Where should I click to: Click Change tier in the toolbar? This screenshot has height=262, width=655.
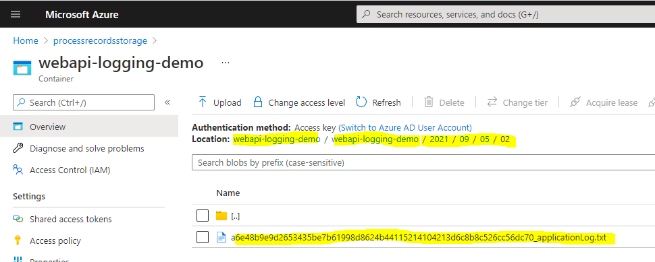point(517,102)
